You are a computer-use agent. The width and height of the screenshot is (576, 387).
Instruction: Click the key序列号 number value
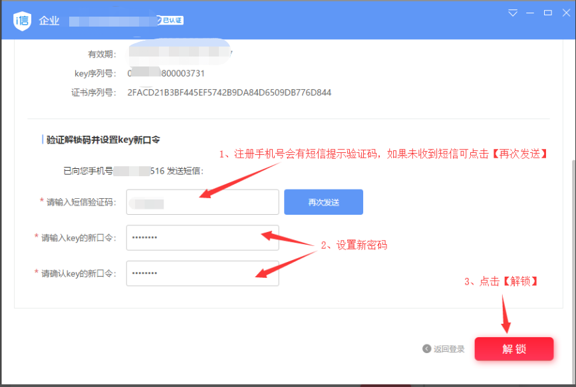click(x=170, y=73)
